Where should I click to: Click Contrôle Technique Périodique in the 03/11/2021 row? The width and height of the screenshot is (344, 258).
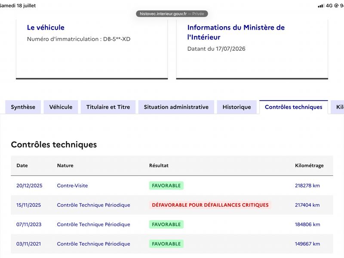click(x=93, y=244)
